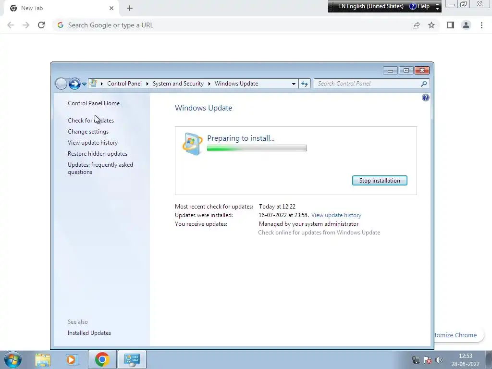Viewport: 492px width, 369px height.
Task: Close the New Tab tab
Action: coord(111,8)
